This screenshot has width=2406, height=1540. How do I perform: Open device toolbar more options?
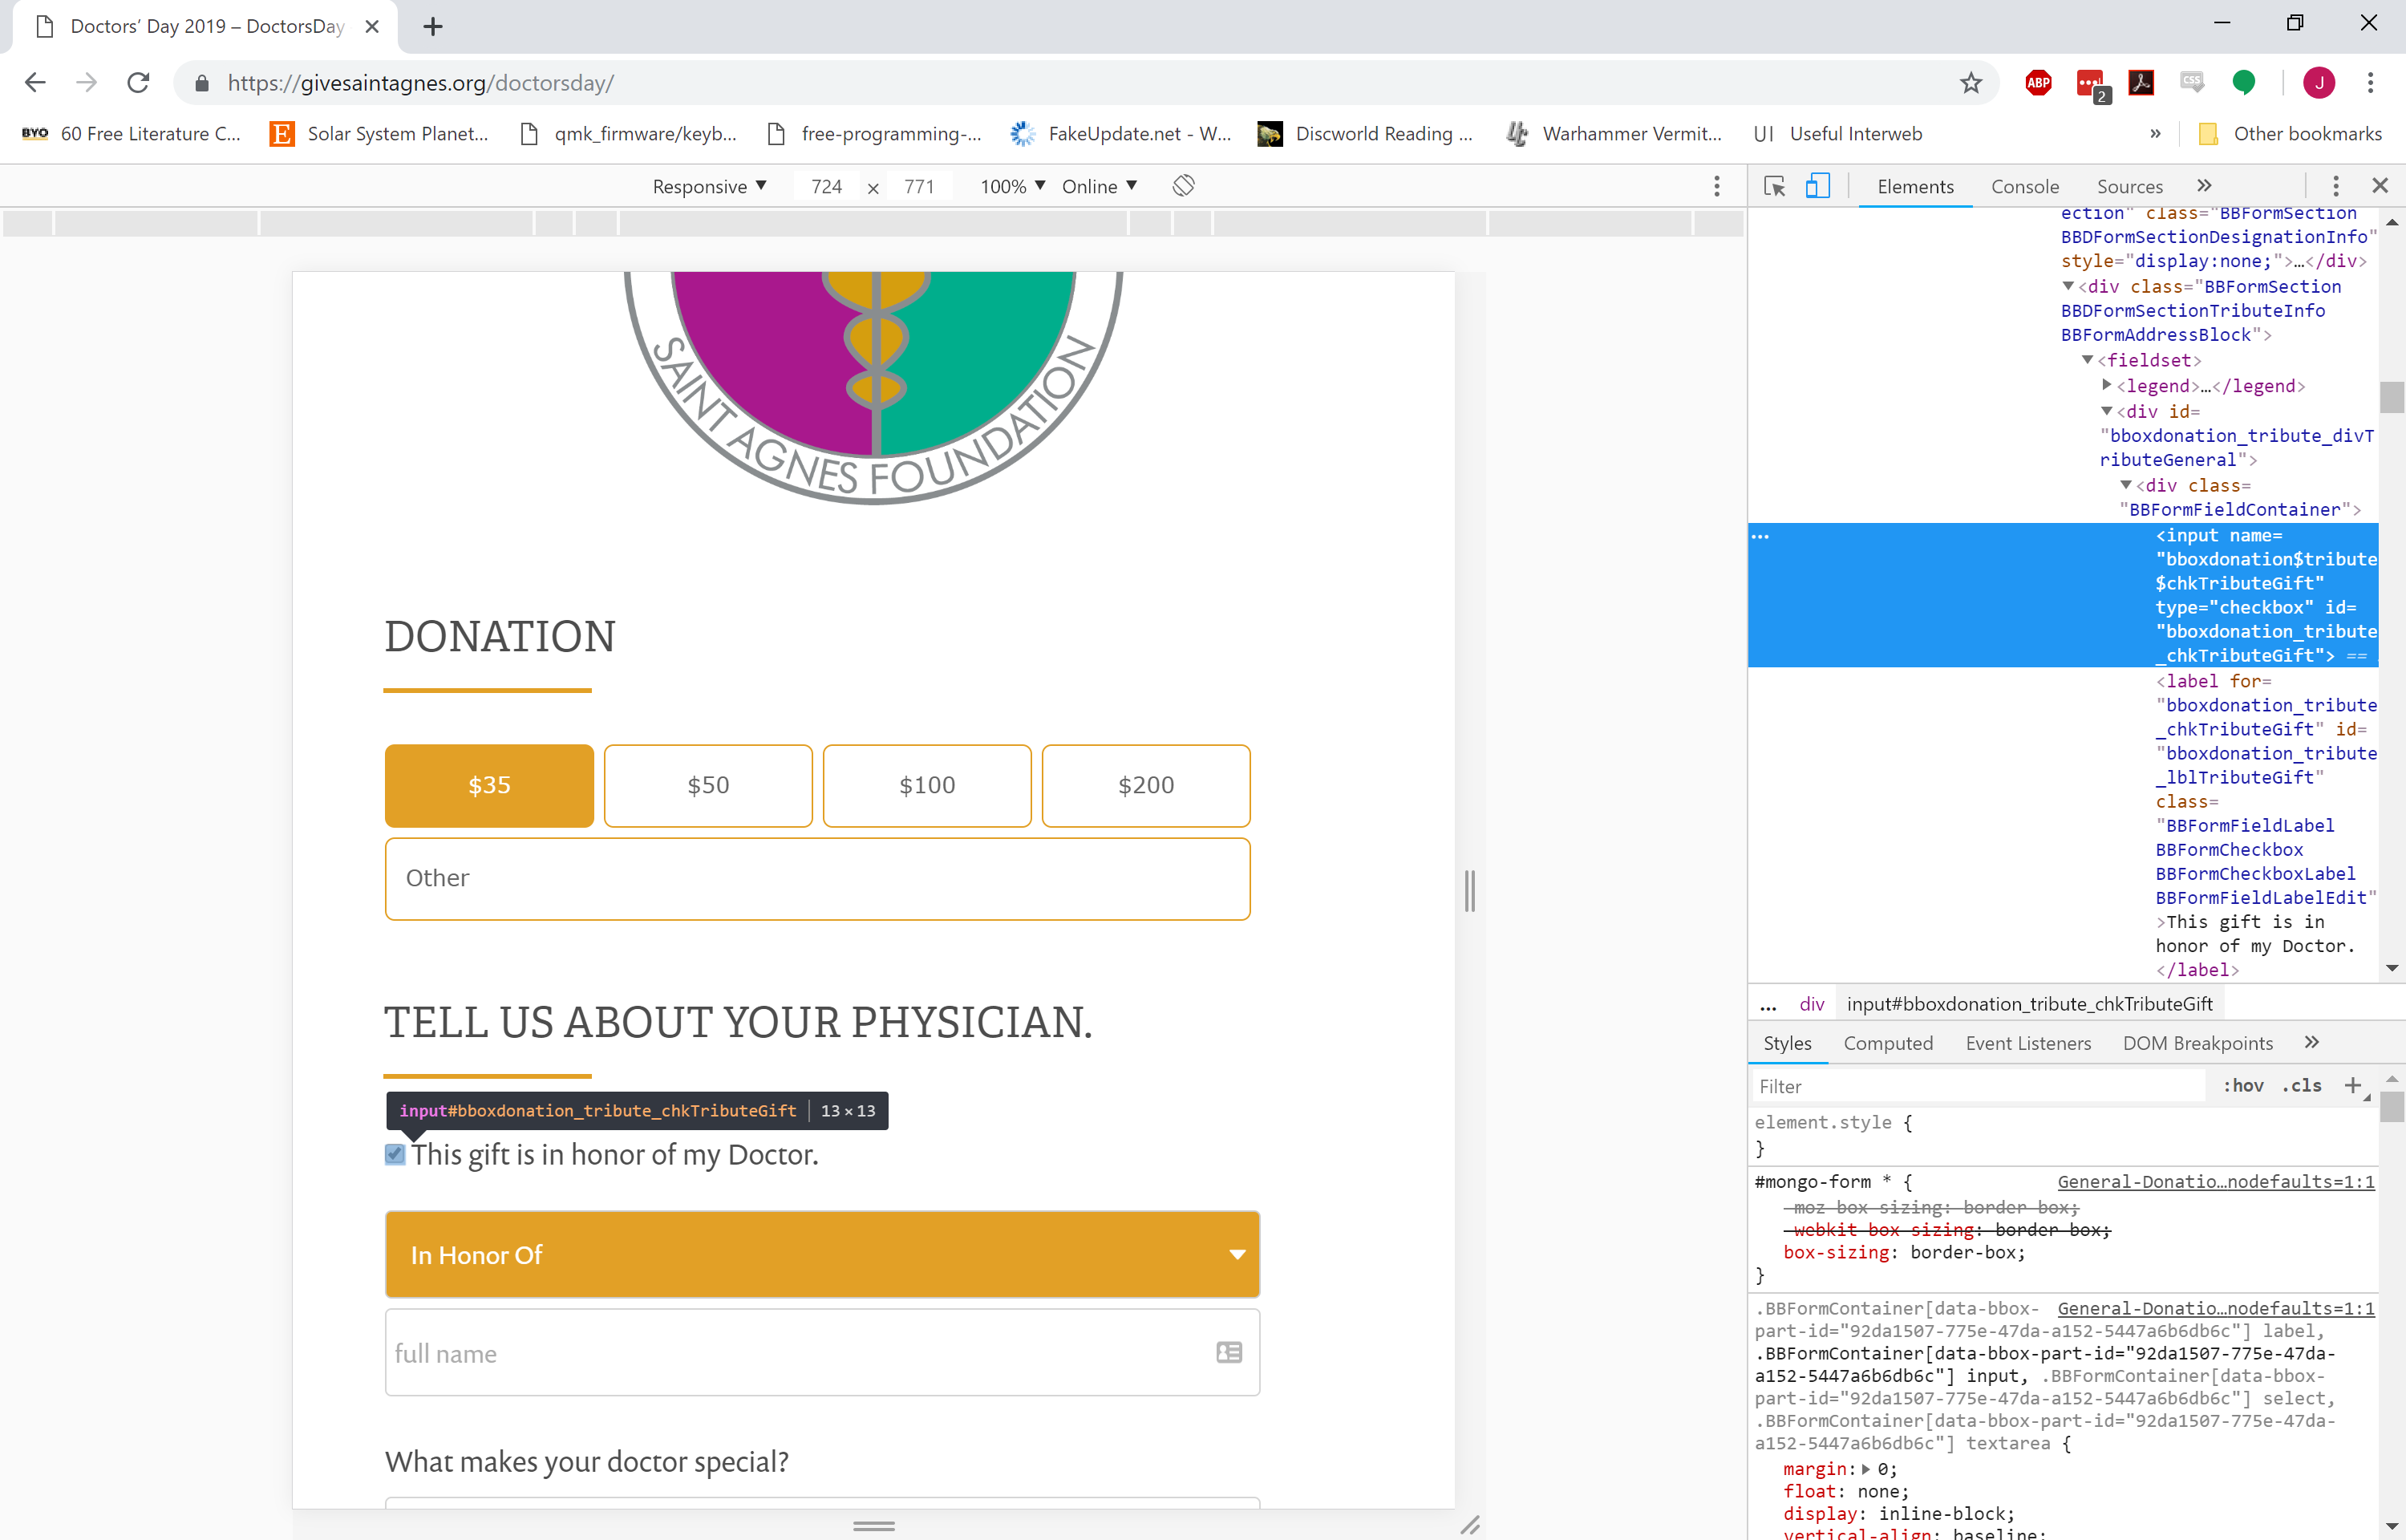point(1716,186)
